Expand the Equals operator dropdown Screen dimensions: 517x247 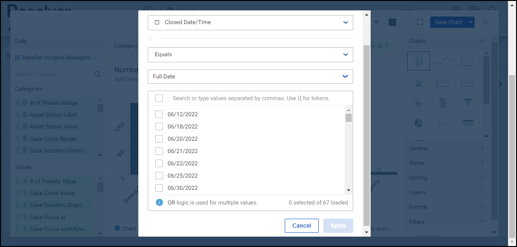(x=250, y=54)
